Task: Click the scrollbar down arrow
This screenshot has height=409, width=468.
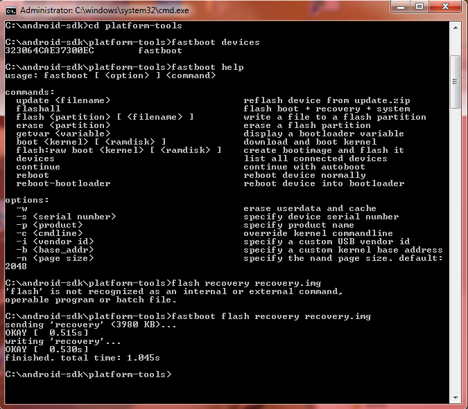Action: pos(456,398)
